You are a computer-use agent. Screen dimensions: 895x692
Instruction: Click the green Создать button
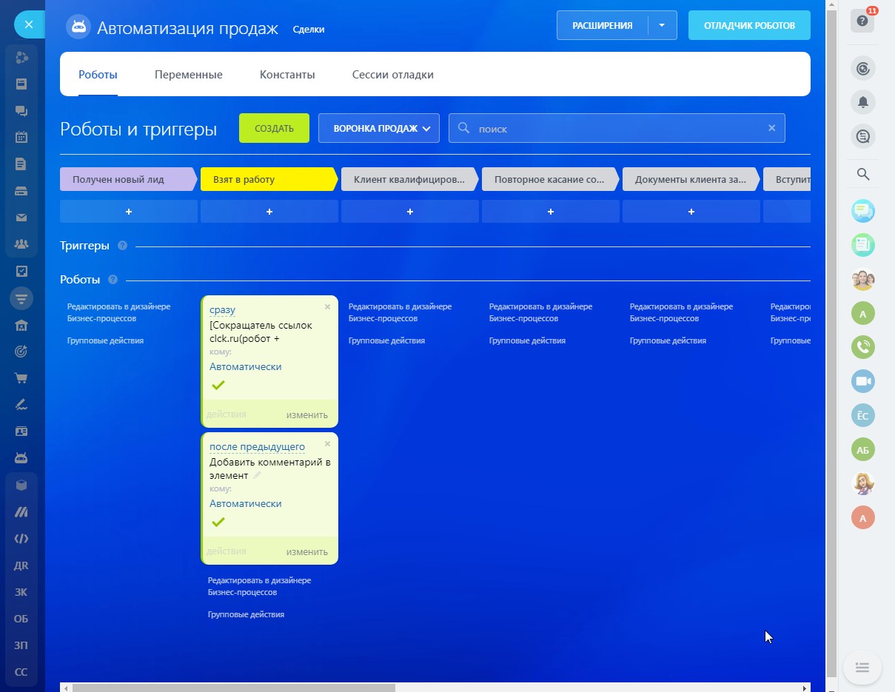click(274, 128)
